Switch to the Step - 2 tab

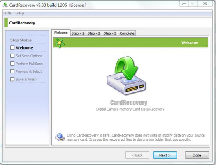point(94,33)
